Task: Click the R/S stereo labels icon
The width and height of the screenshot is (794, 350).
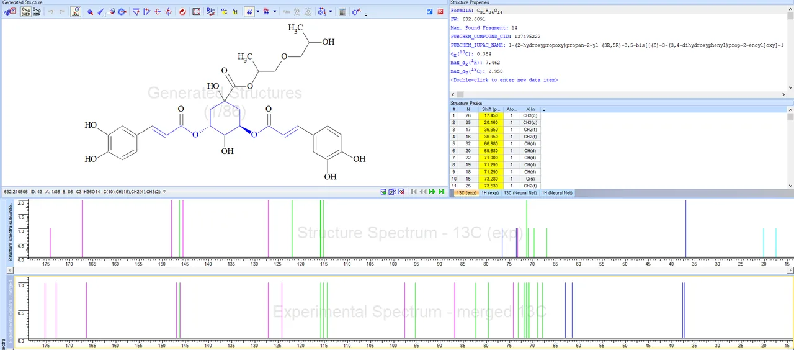Action: [211, 12]
